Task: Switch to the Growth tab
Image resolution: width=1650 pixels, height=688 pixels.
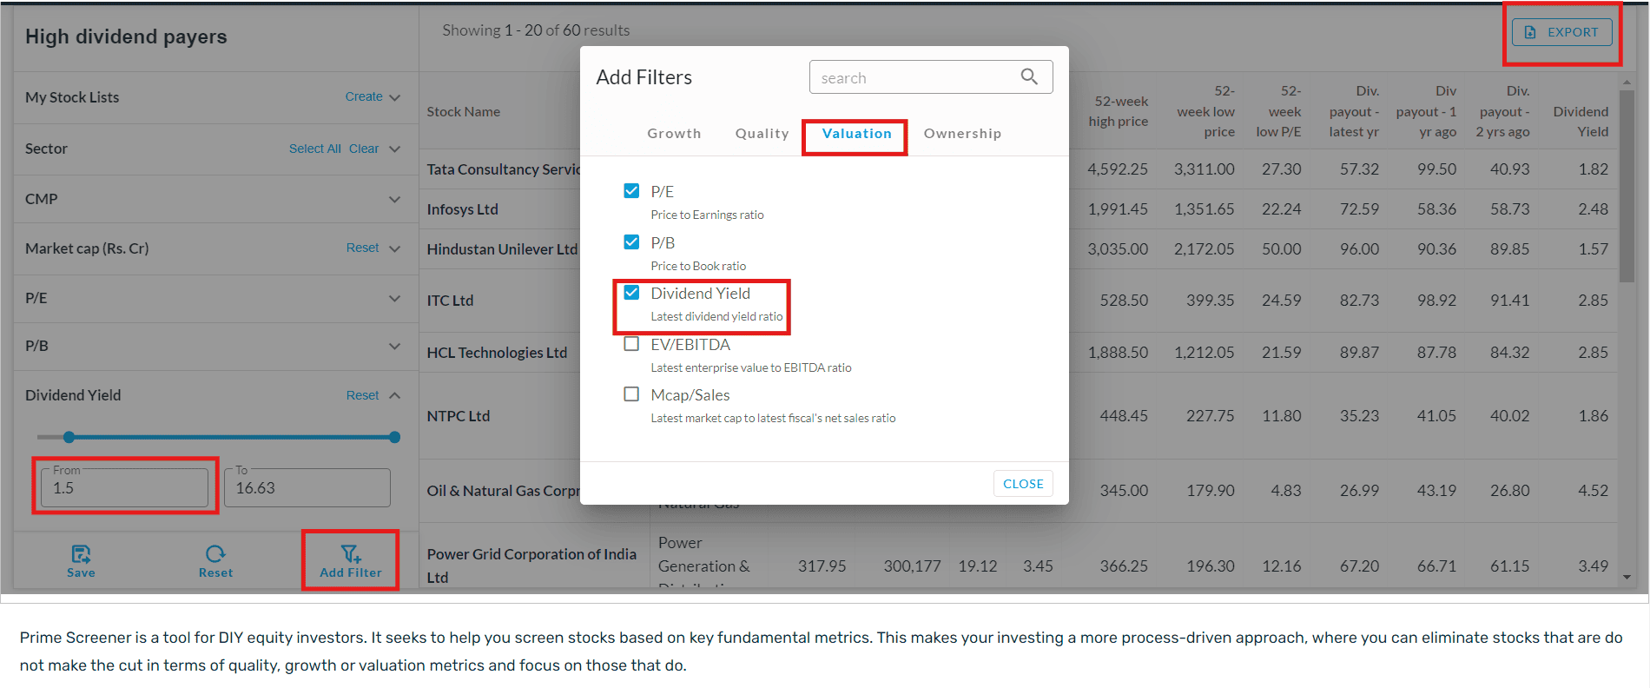Action: pos(674,134)
